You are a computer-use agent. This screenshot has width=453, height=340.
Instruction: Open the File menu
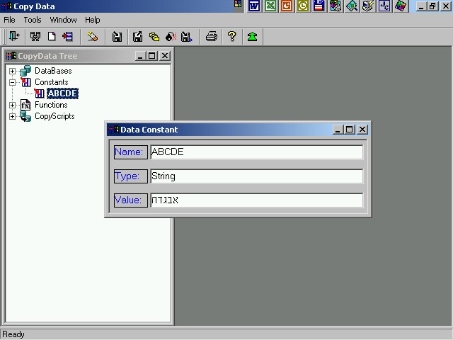click(x=9, y=20)
